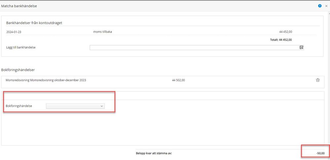
Task: Click the 'moms tillbaka' bank event description
Action: pyautogui.click(x=103, y=32)
